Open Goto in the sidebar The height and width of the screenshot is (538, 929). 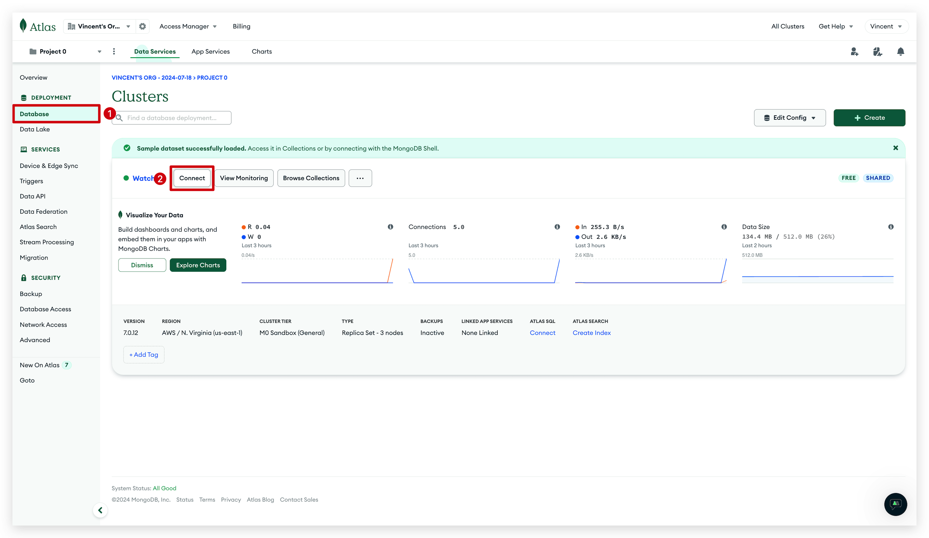point(27,380)
